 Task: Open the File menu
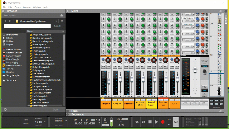pyautogui.click(x=4, y=7)
